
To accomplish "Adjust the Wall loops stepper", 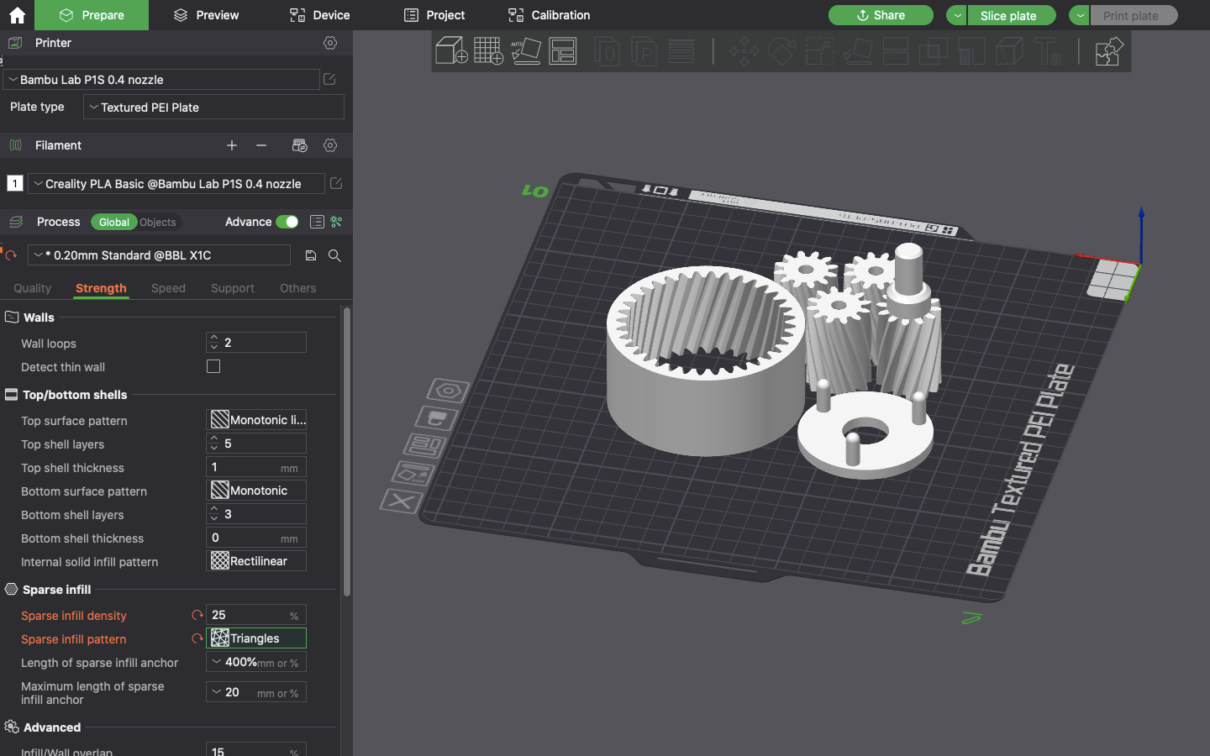I will pos(214,343).
